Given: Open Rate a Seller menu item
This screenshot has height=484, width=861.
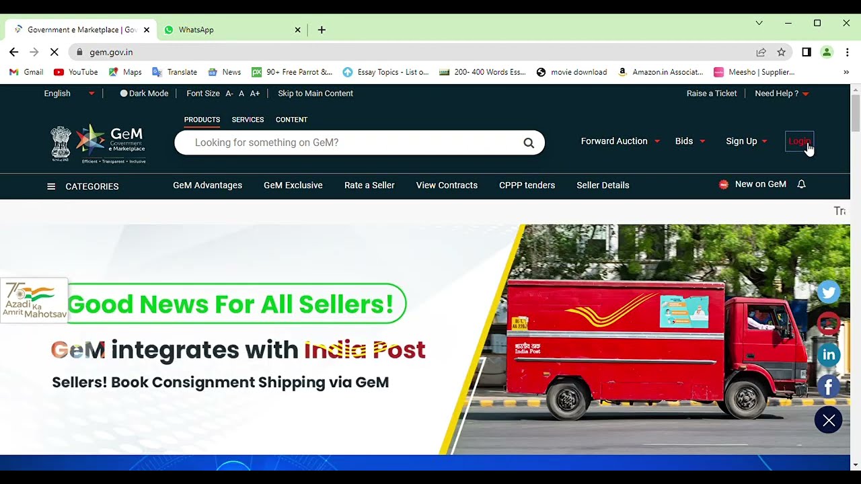Looking at the screenshot, I should [x=369, y=186].
